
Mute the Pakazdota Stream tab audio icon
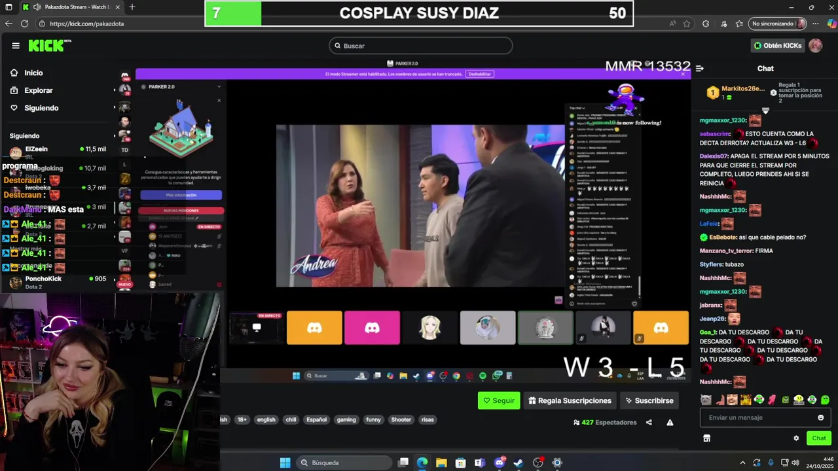pos(37,7)
